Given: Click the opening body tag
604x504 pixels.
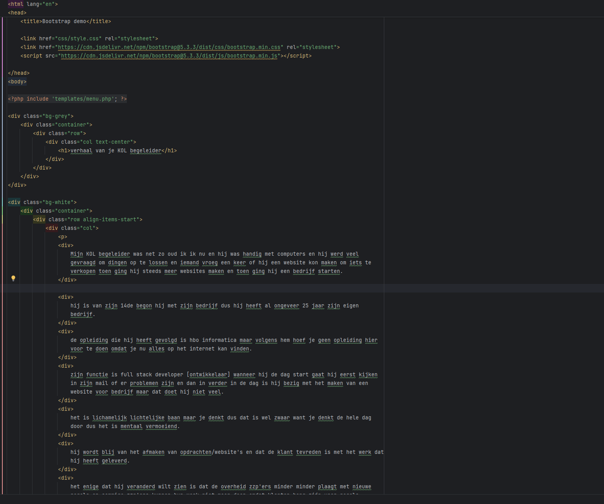Looking at the screenshot, I should click(x=17, y=82).
